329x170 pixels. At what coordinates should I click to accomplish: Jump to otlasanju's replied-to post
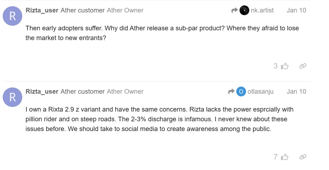260,92
